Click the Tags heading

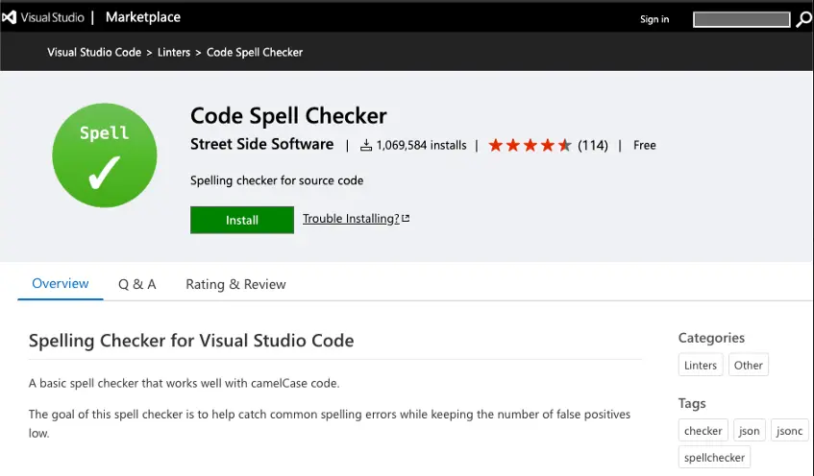click(x=692, y=403)
